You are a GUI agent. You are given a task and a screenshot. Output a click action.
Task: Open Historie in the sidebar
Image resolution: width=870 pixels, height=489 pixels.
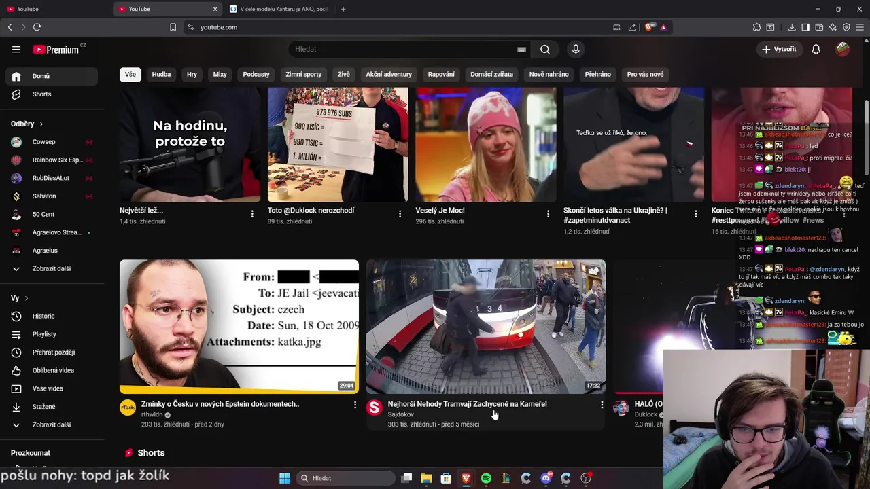[x=51, y=316]
